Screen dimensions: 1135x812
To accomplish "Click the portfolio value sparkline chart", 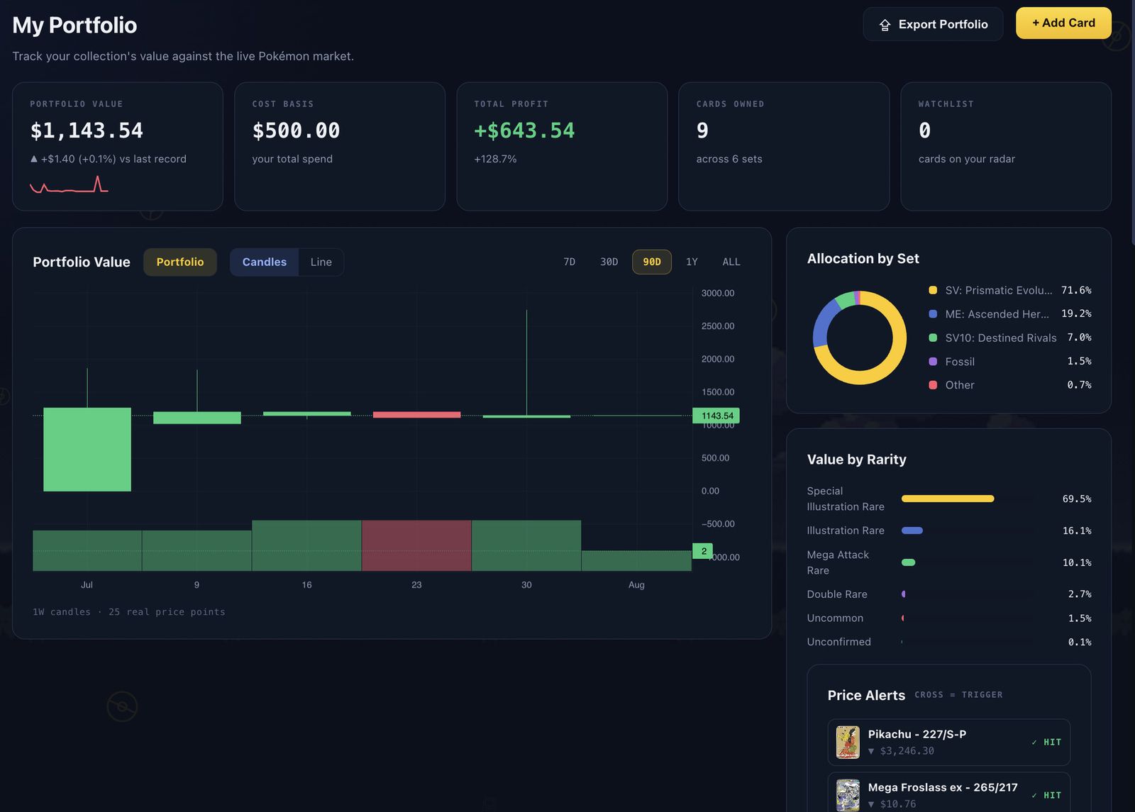I will (x=69, y=184).
